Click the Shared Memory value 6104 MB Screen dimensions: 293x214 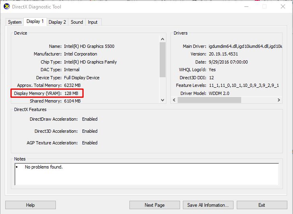[72, 101]
